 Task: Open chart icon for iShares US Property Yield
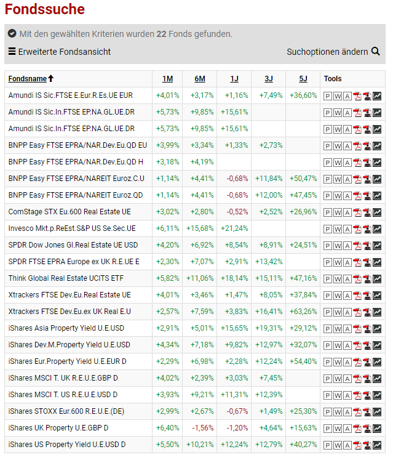pyautogui.click(x=377, y=445)
